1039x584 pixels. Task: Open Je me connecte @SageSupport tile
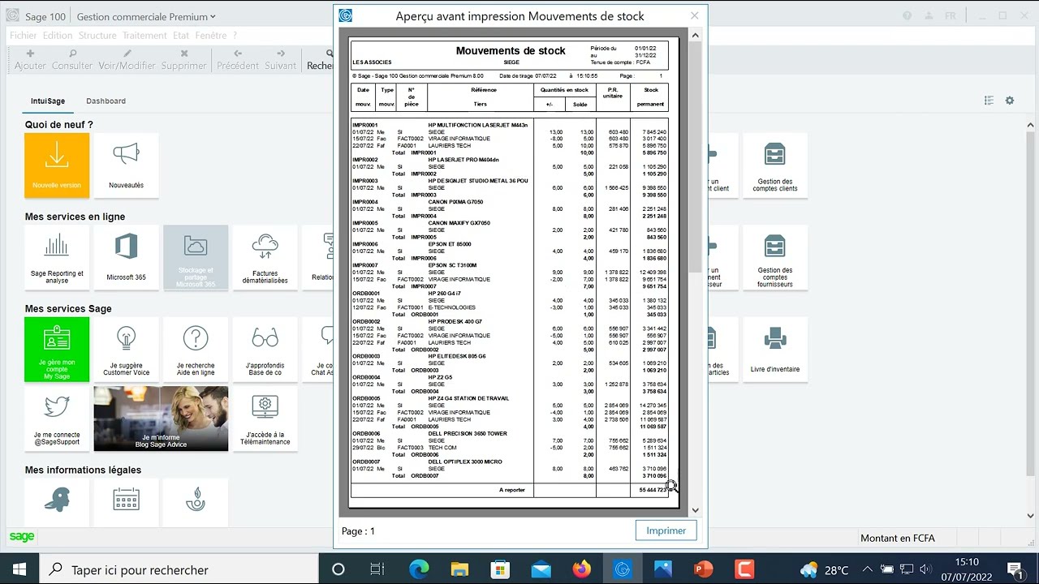click(x=57, y=419)
